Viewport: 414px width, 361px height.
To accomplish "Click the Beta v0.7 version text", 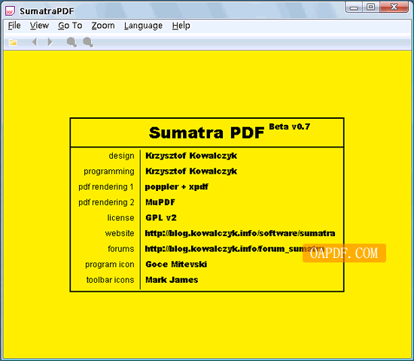I will coord(289,126).
